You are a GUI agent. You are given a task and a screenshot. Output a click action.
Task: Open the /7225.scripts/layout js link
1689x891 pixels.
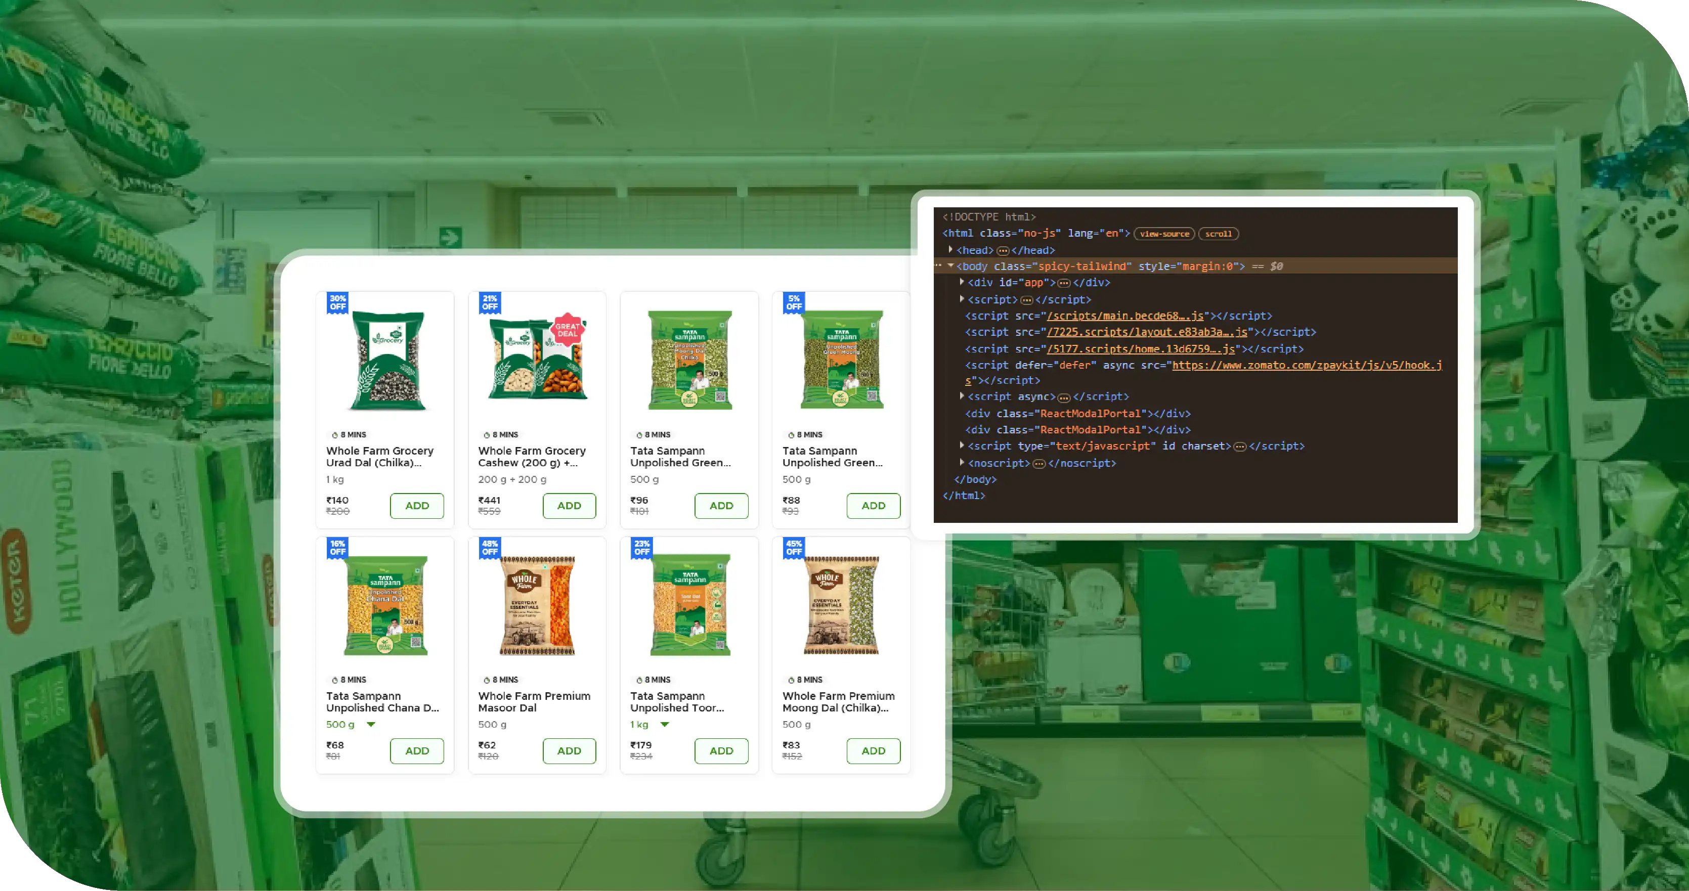pyautogui.click(x=1147, y=332)
